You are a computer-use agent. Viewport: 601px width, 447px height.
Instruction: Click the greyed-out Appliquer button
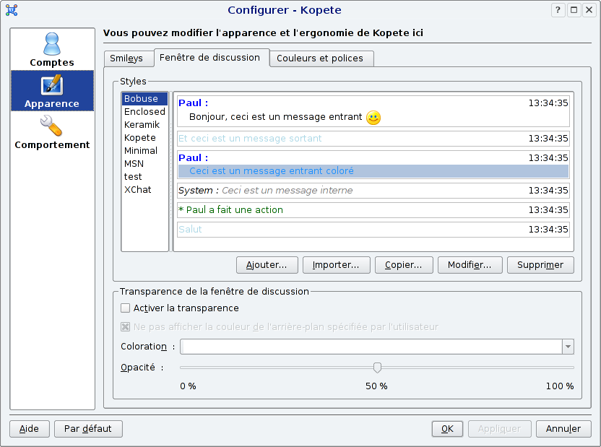pos(499,429)
